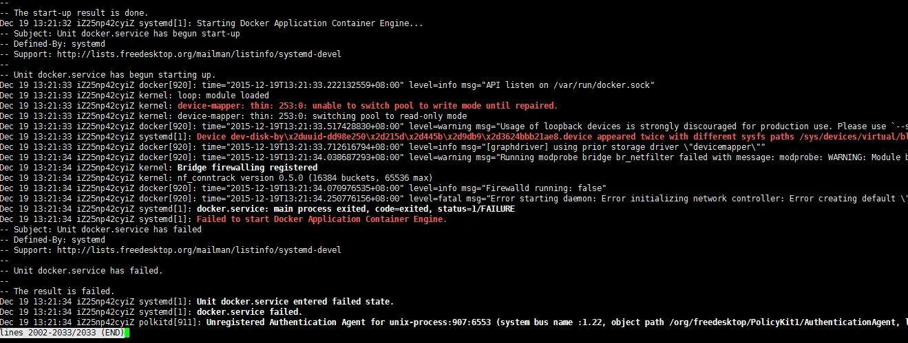Click the 'Unregistered Authentication Agent' polkitd line
The height and width of the screenshot is (343, 908).
click(x=454, y=322)
